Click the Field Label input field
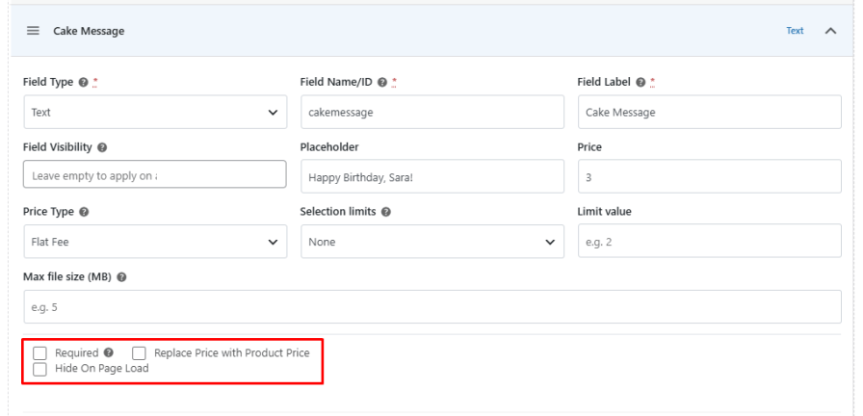This screenshot has height=416, width=863. pyautogui.click(x=710, y=113)
